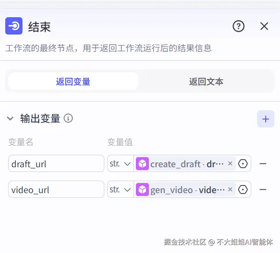The height and width of the screenshot is (253, 280).
Task: Close the 结束 panel
Action: pos(264,26)
